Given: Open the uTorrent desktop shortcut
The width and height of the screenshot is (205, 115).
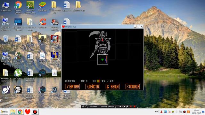Looking at the screenshot, I should 18,74.
